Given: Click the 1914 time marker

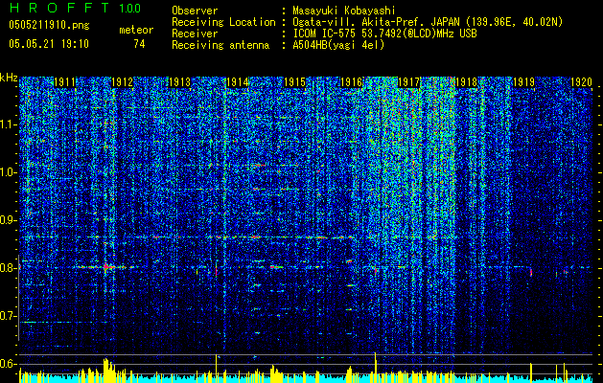Looking at the screenshot, I should (238, 82).
